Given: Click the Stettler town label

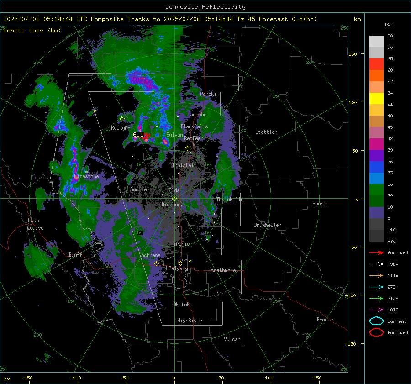Looking at the screenshot, I should point(266,132).
